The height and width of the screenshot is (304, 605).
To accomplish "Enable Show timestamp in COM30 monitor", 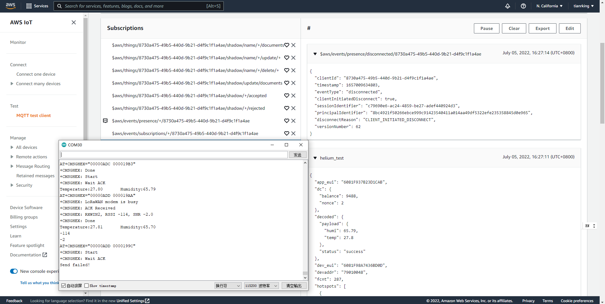I will coord(87,286).
